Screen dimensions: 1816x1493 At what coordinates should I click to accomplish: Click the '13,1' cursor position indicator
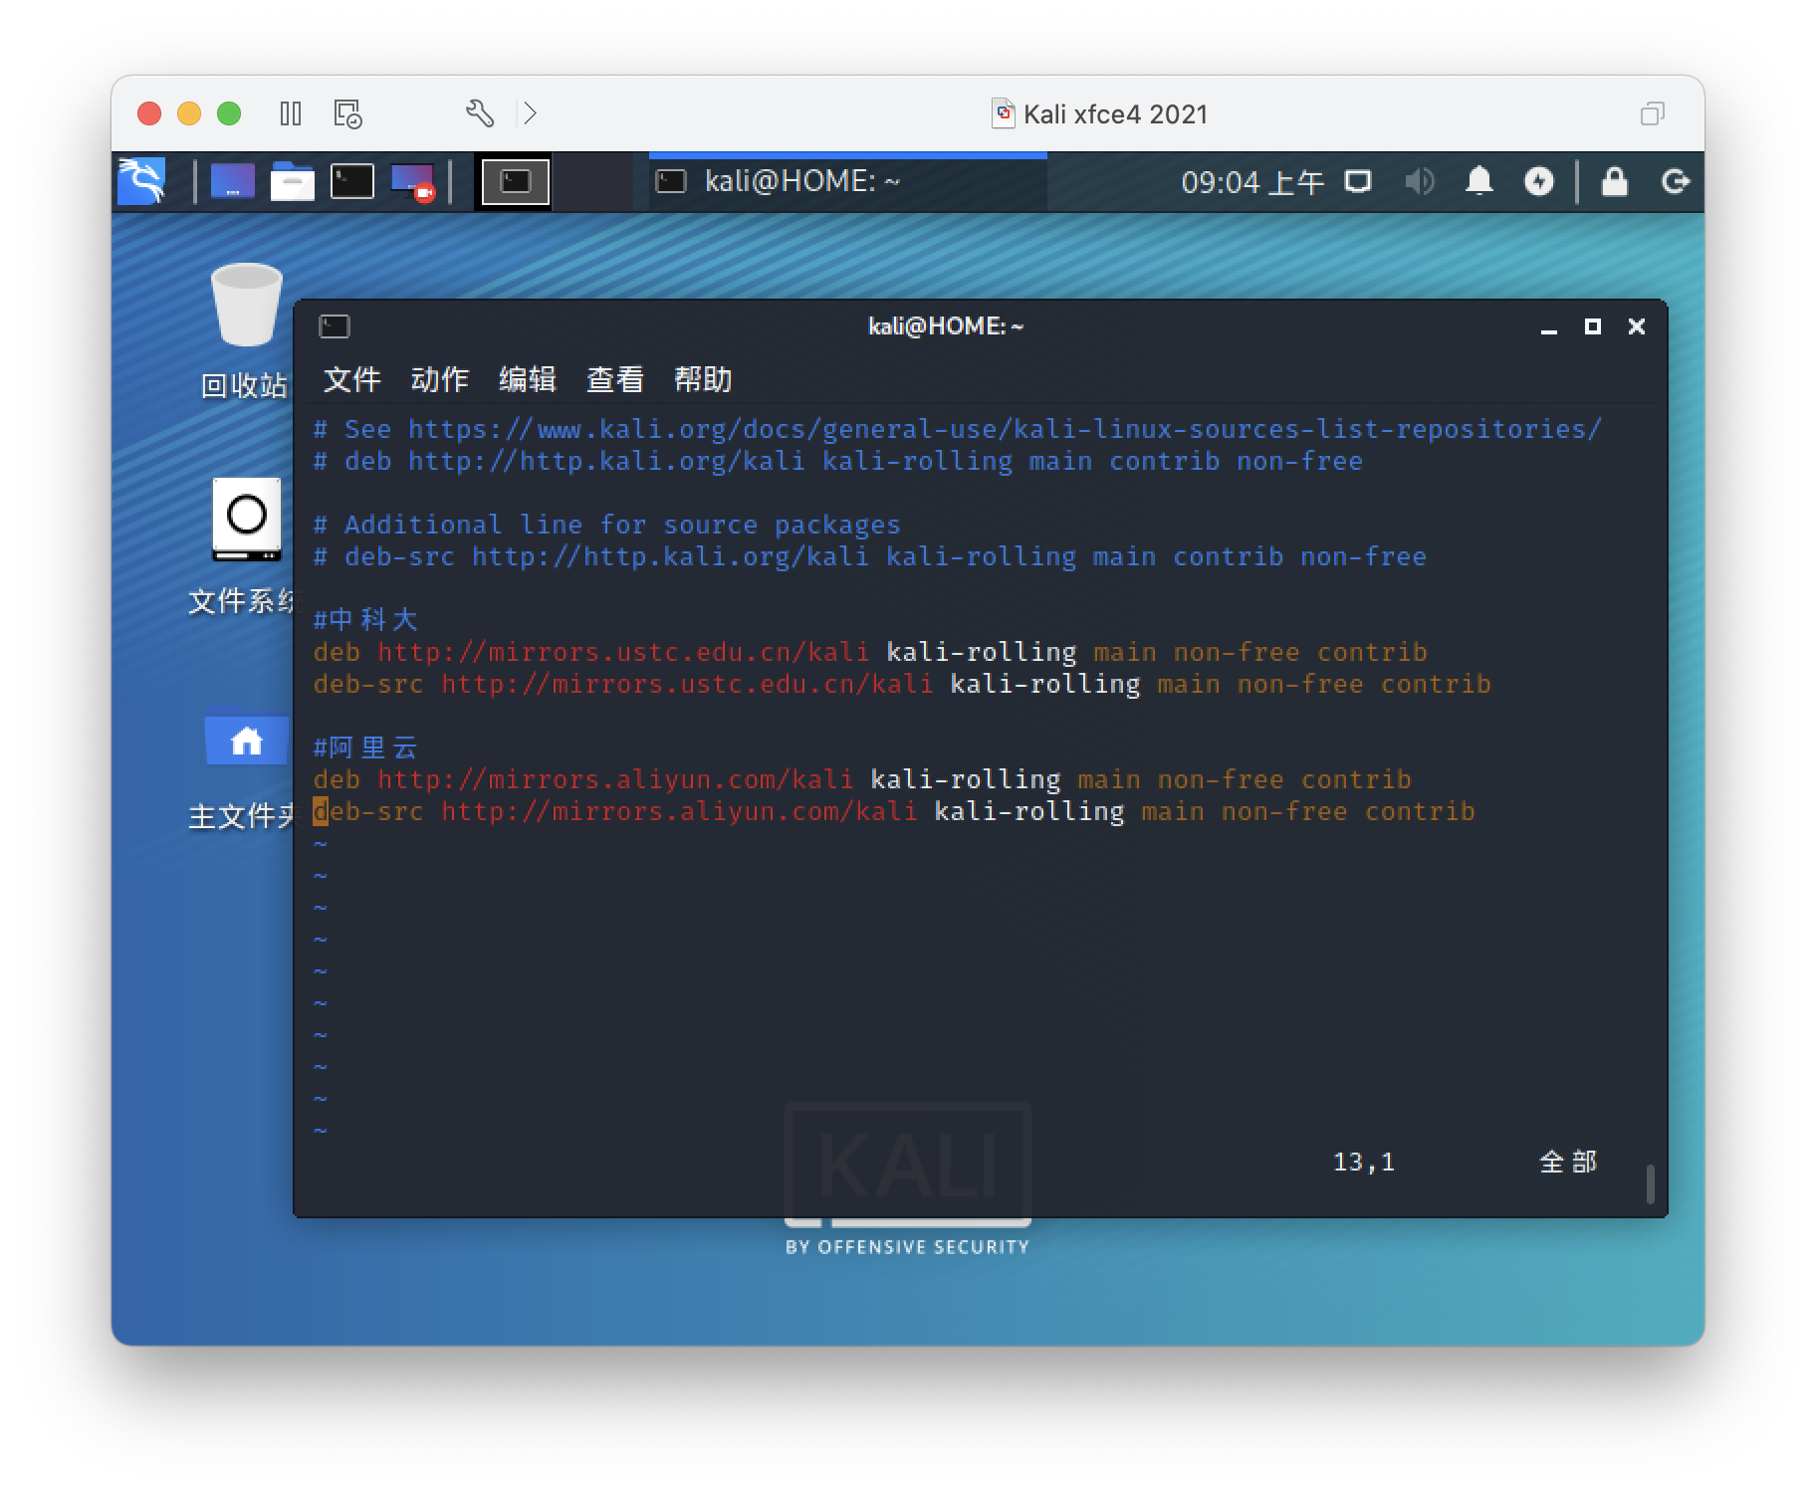(1364, 1162)
